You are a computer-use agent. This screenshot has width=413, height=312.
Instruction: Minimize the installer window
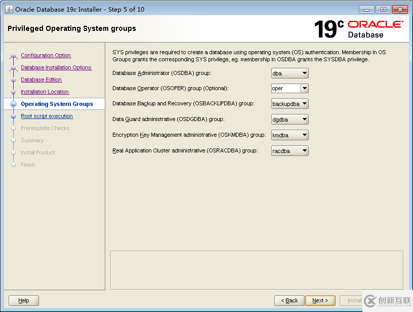point(366,10)
